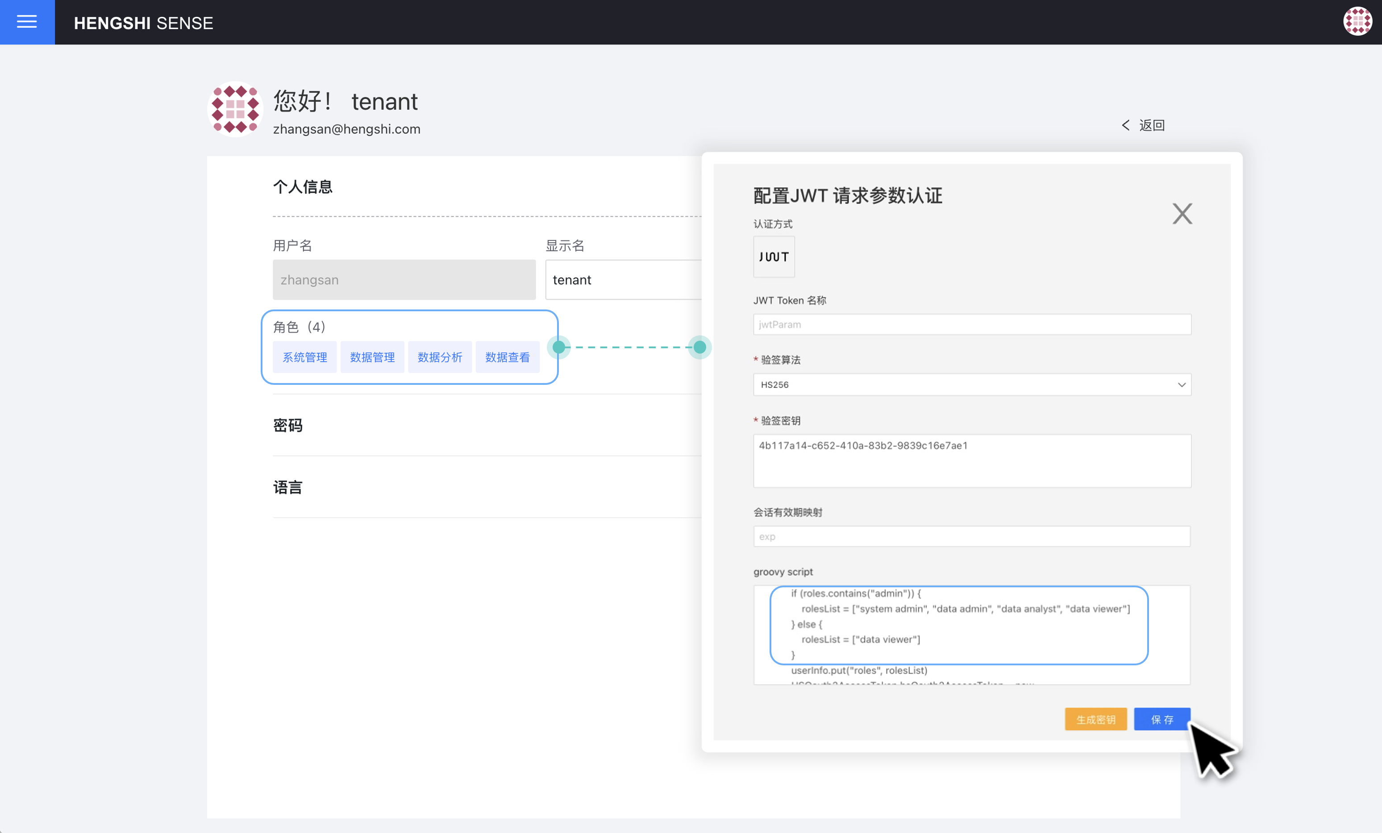Go back using the 返回 link

point(1143,125)
